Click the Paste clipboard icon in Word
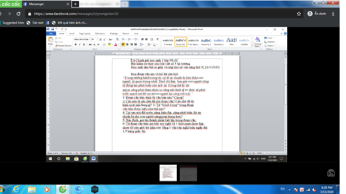 (51, 40)
